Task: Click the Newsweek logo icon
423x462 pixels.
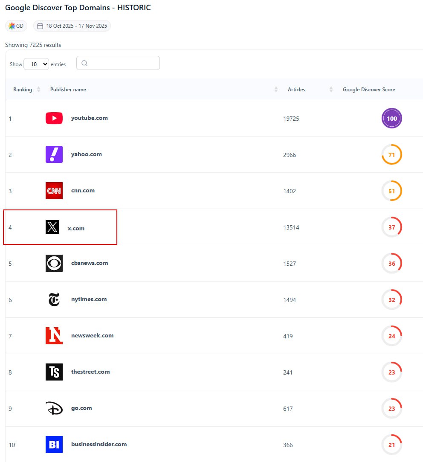Action: tap(54, 336)
